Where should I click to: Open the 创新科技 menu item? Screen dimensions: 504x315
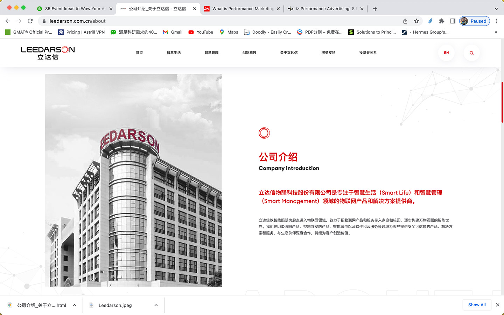point(249,53)
